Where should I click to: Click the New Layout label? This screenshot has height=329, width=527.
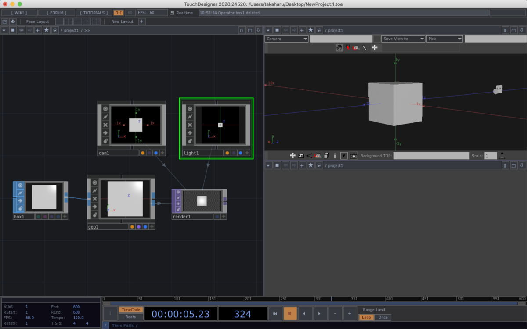pyautogui.click(x=122, y=21)
